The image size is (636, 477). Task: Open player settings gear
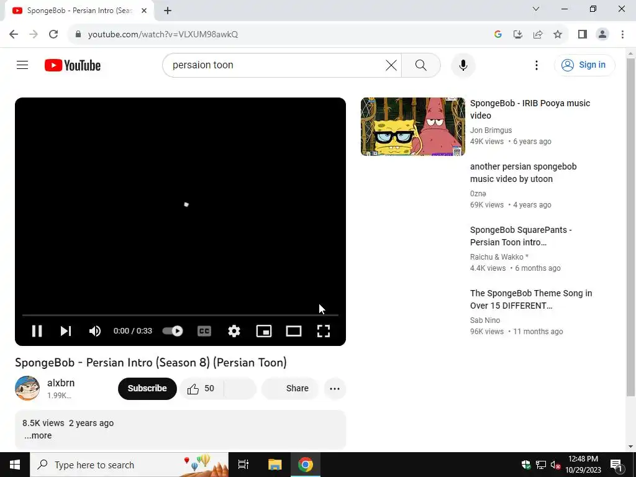click(234, 331)
